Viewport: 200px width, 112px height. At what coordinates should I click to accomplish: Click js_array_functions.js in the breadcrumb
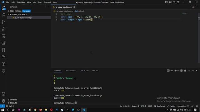65,11
